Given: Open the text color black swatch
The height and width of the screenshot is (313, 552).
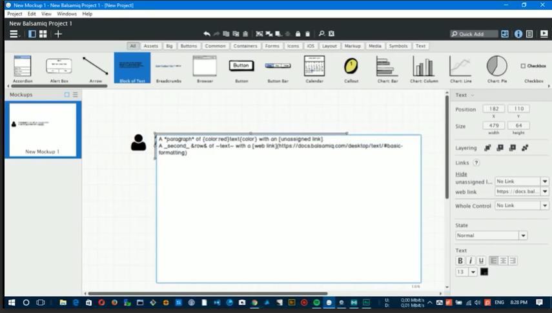Looking at the screenshot, I should point(484,272).
